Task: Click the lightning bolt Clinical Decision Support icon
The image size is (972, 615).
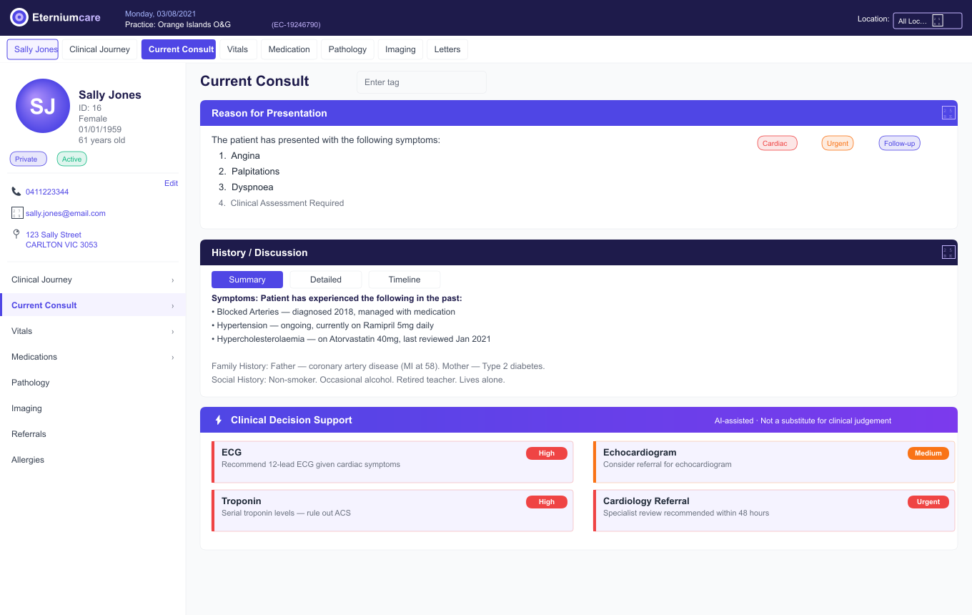Action: click(219, 420)
